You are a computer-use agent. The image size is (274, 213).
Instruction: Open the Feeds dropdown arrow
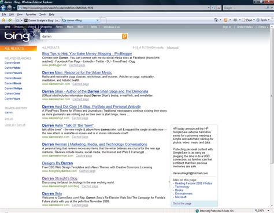[x=230, y=20]
